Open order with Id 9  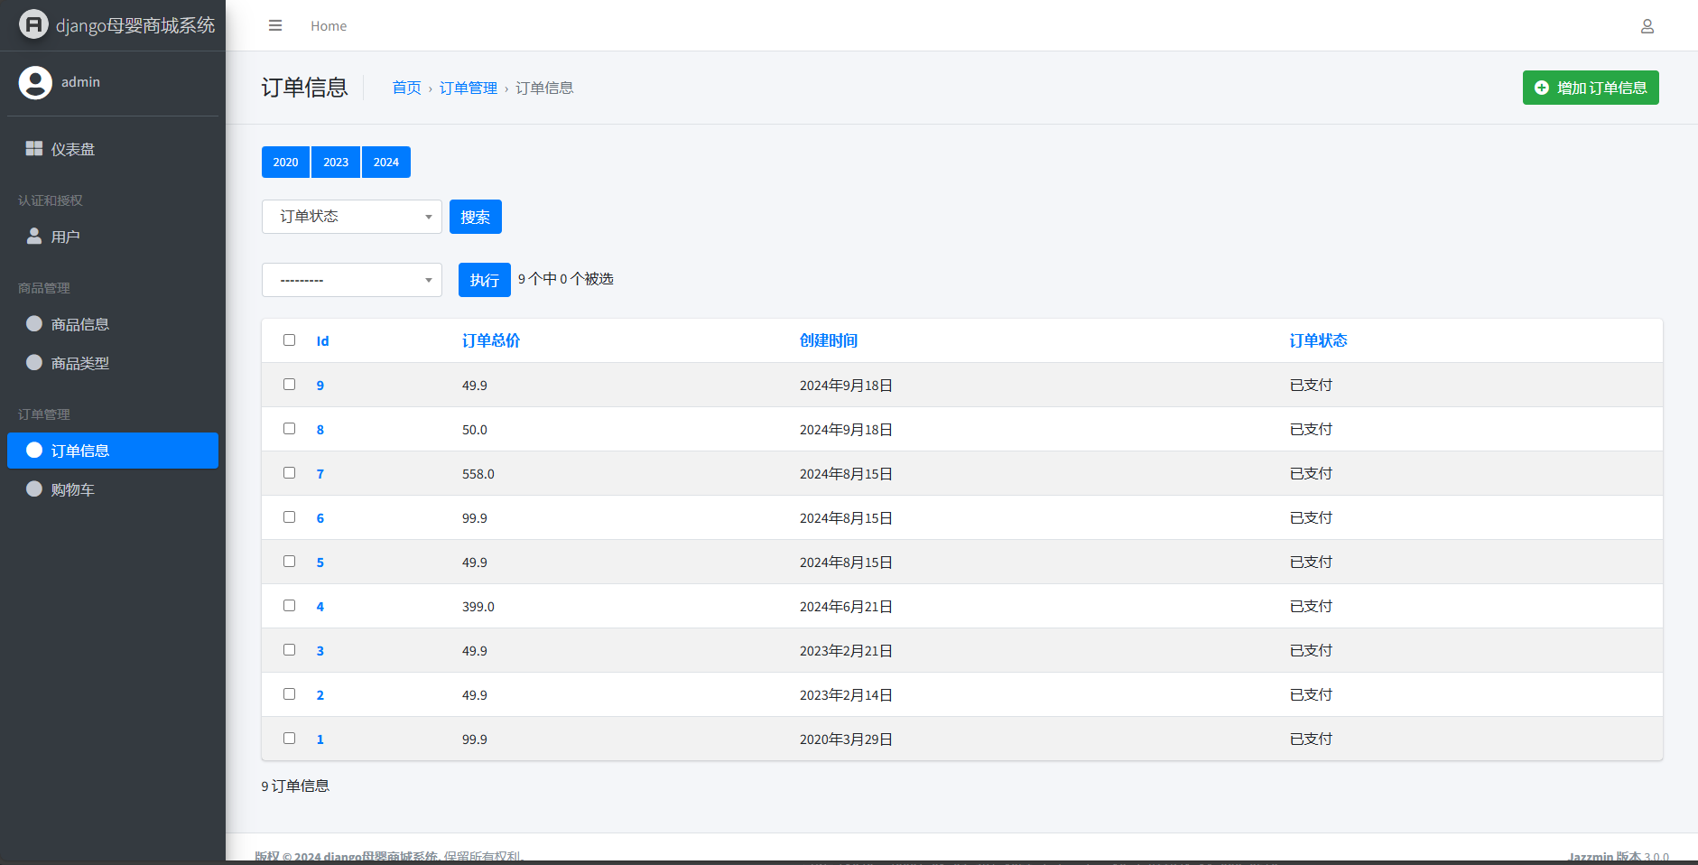[320, 386]
